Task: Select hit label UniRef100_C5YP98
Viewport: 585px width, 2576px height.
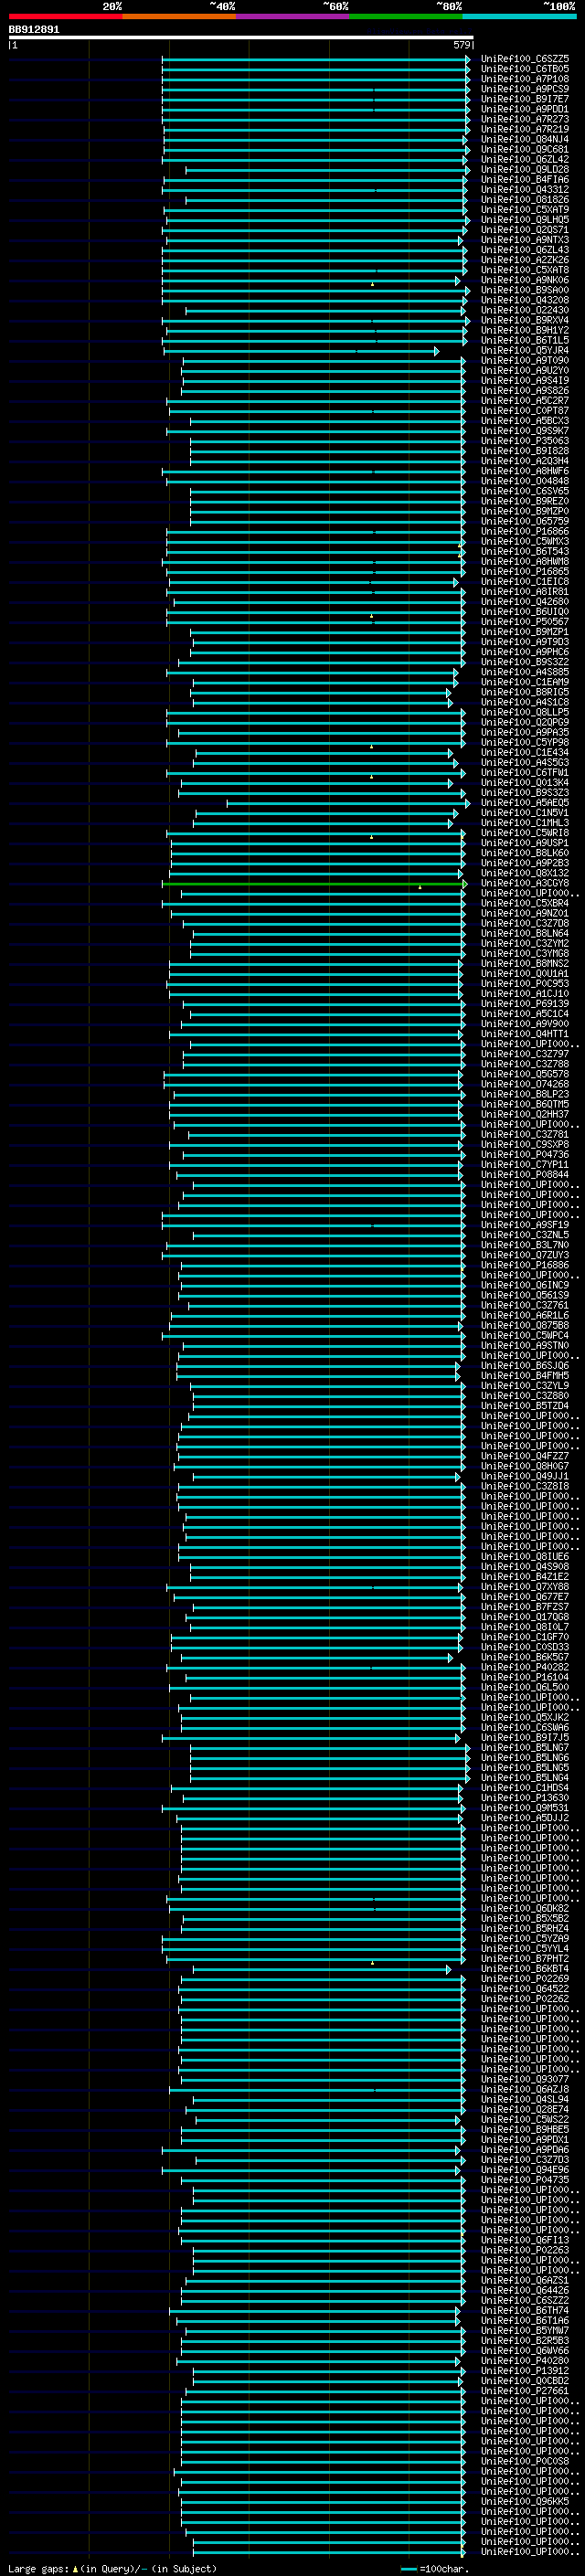Action: click(x=525, y=742)
